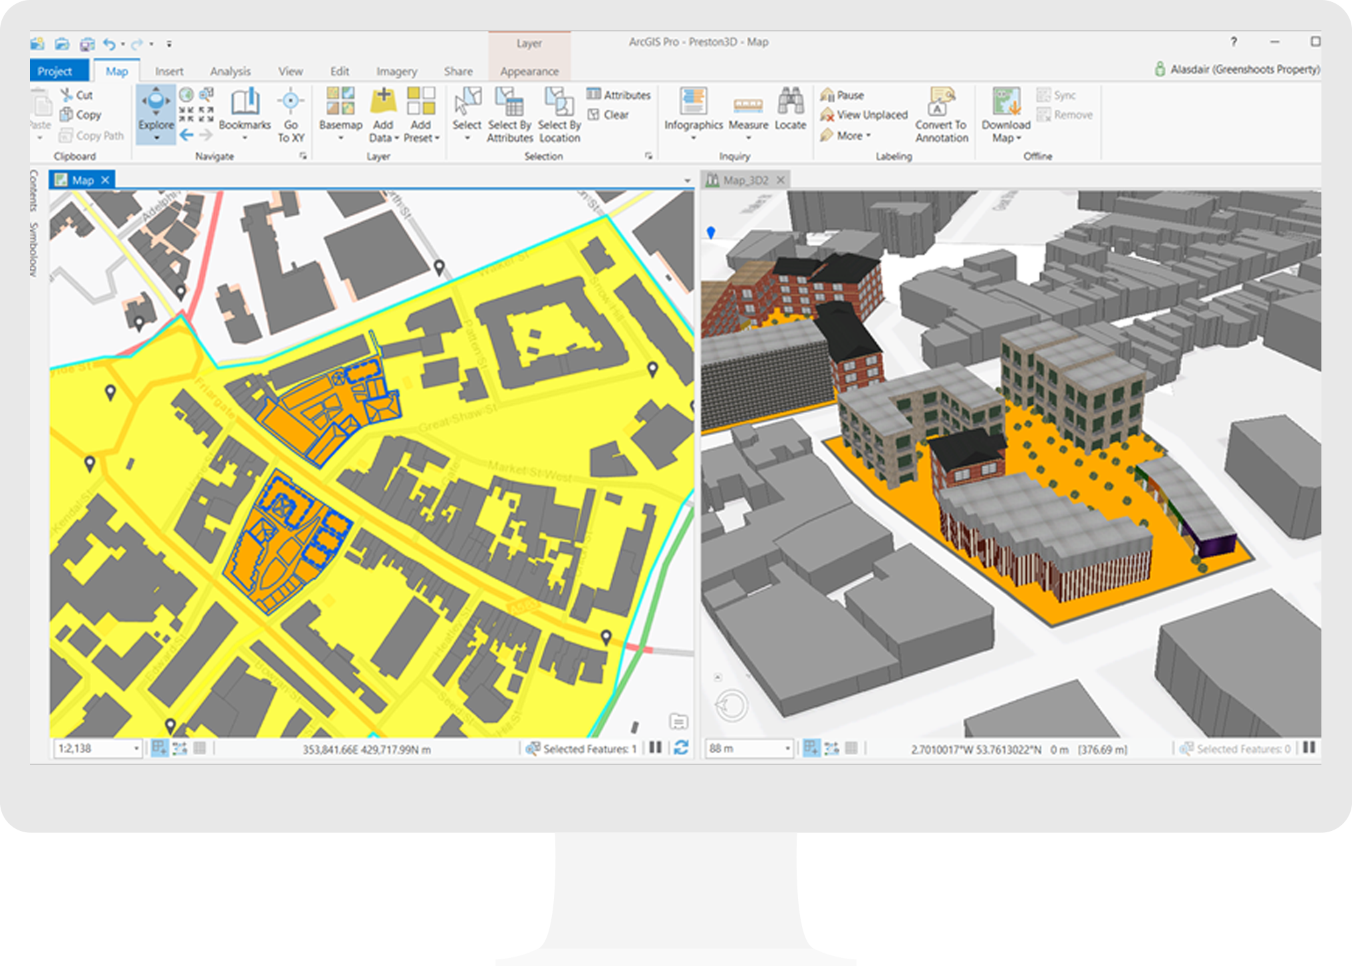This screenshot has width=1352, height=966.
Task: Click Convert To Annotation
Action: (x=942, y=114)
